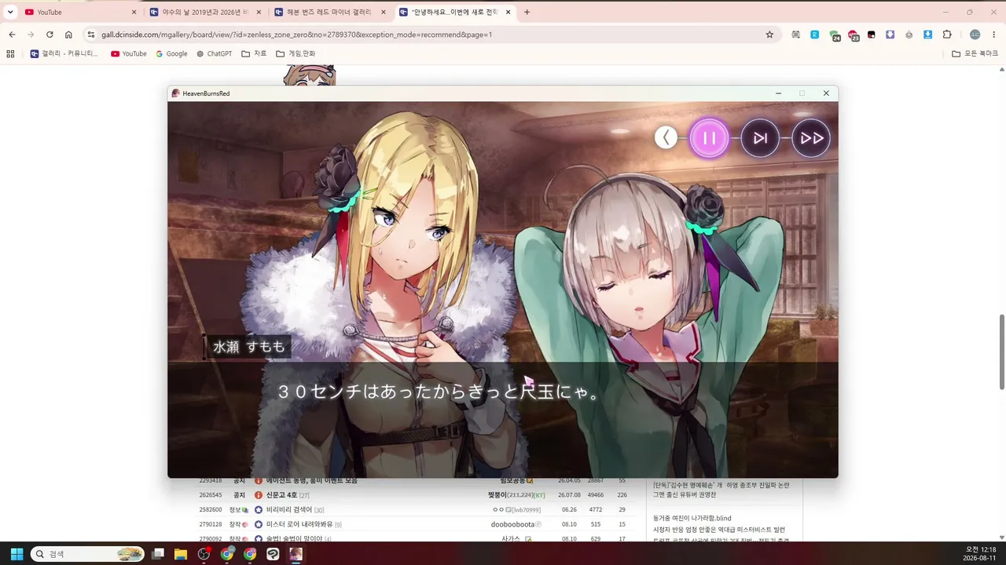The image size is (1006, 565).
Task: Click the blue R extension icon
Action: point(815,35)
